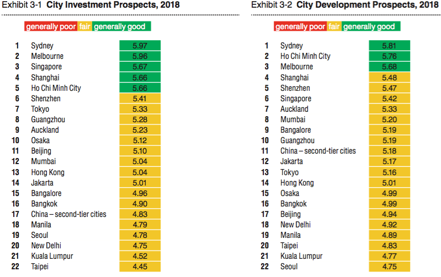Click the 5.18 score cell

(389, 151)
